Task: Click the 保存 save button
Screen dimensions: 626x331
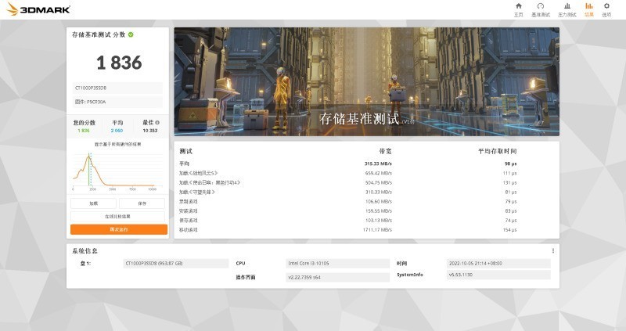Action: pos(142,203)
